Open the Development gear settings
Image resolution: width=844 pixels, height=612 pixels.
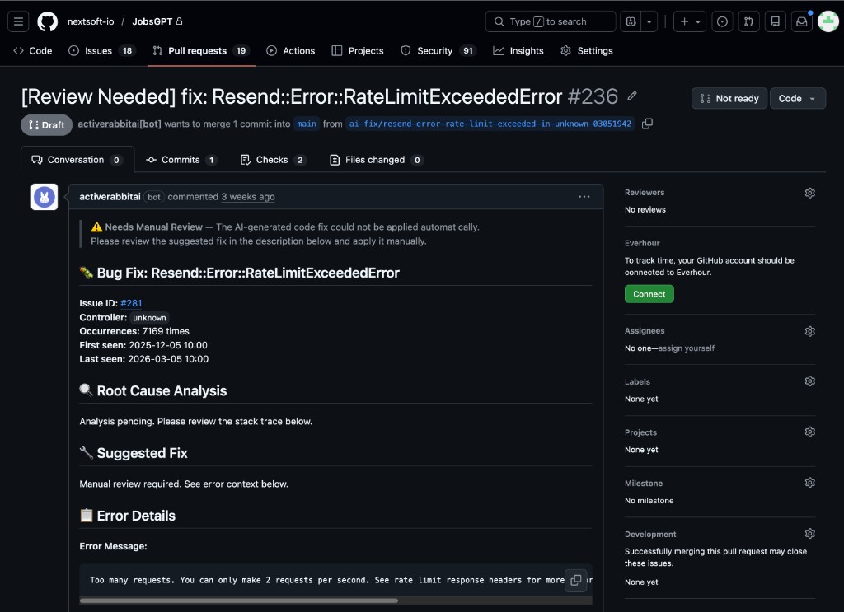(x=809, y=534)
